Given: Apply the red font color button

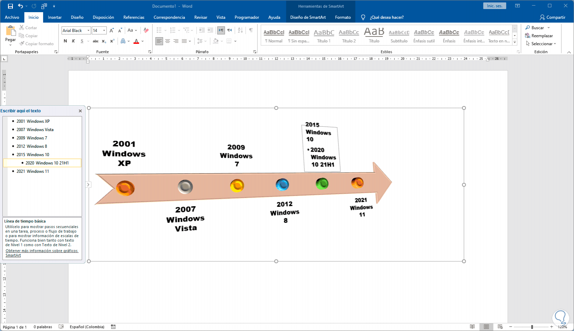Looking at the screenshot, I should [x=136, y=41].
